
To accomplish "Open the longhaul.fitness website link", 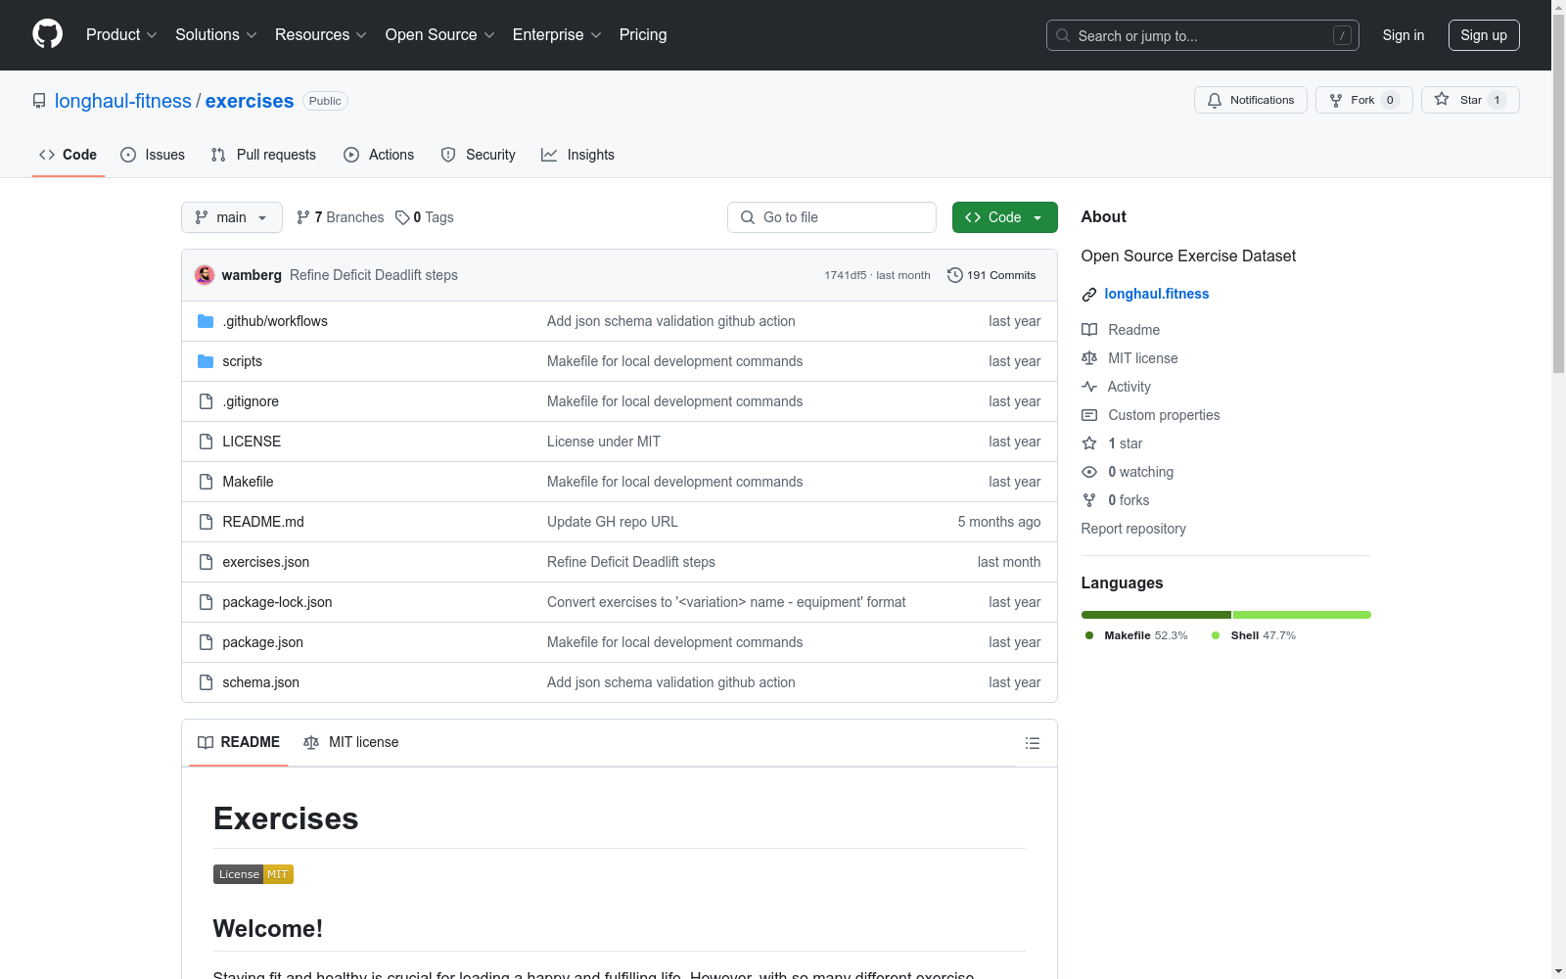I will tap(1157, 294).
